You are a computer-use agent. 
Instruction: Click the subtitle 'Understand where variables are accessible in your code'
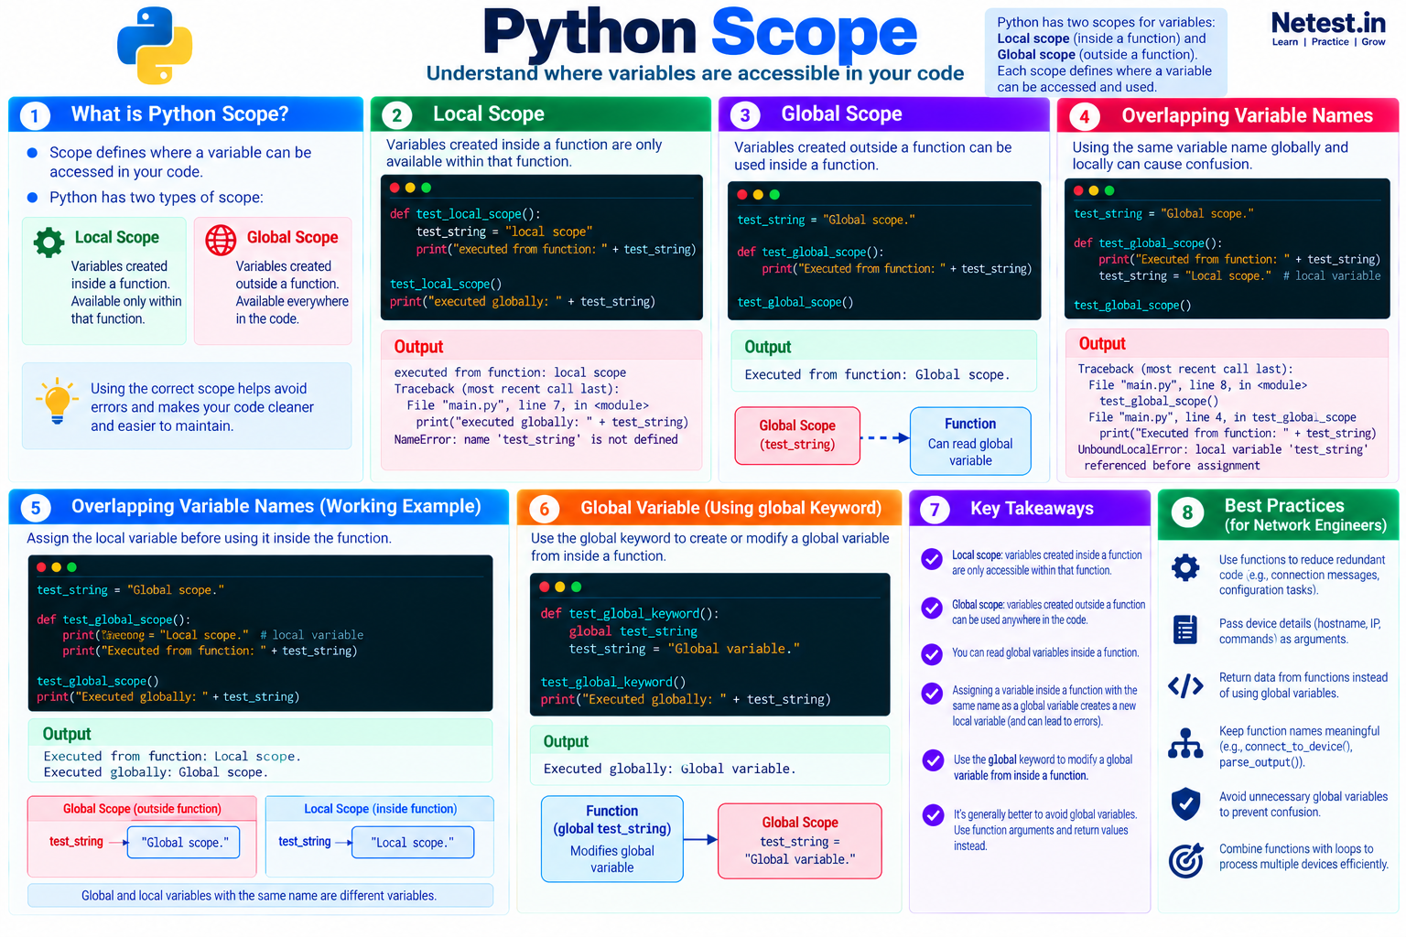(x=695, y=73)
